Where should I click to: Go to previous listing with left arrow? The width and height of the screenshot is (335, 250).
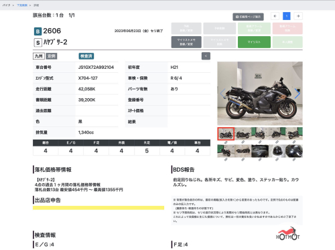coord(275,16)
